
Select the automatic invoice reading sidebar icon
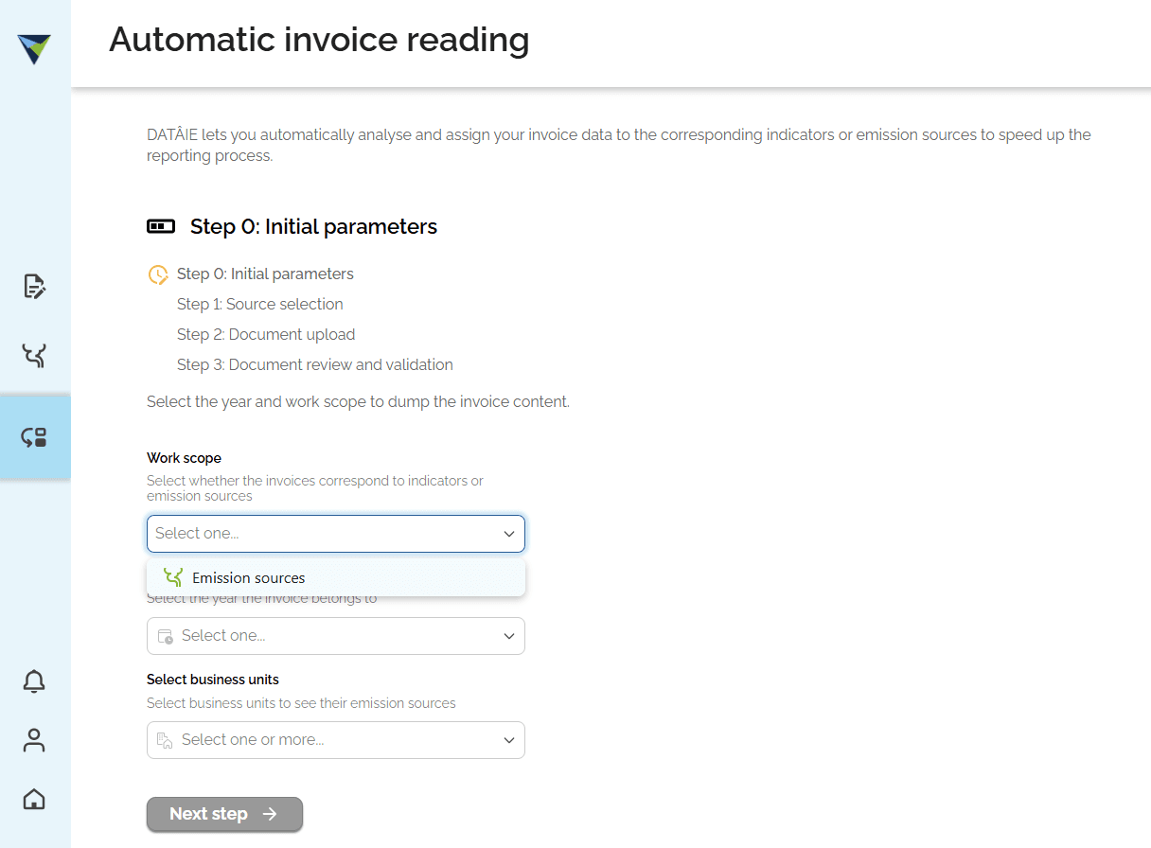[34, 437]
